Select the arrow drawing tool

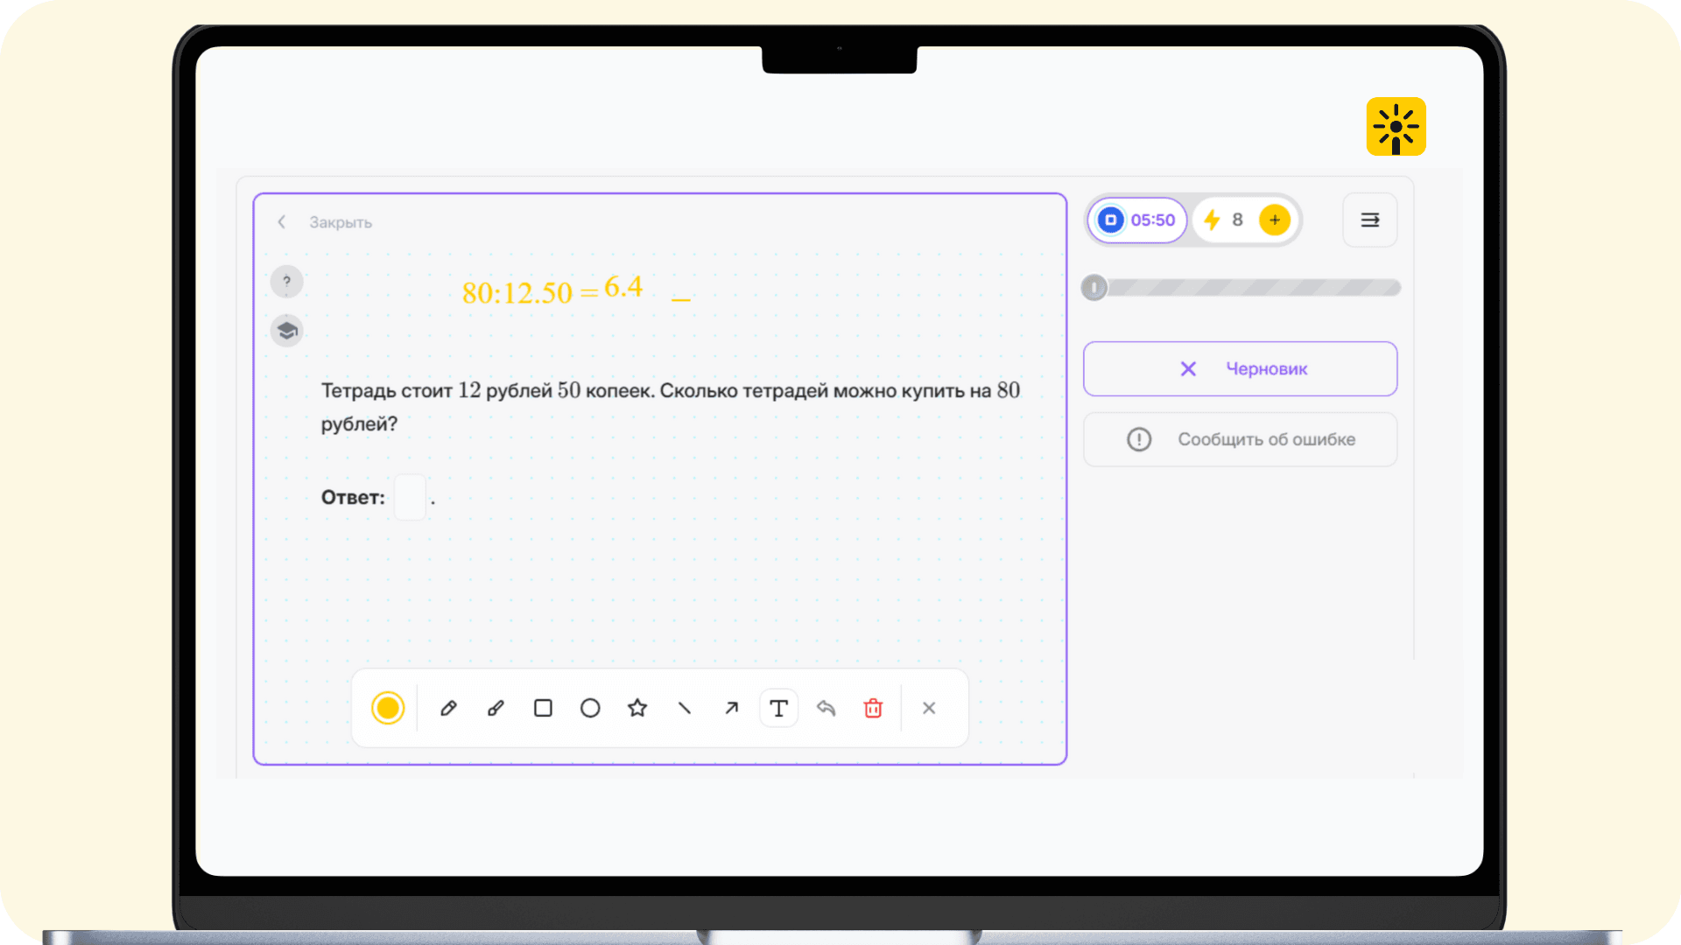coord(732,709)
